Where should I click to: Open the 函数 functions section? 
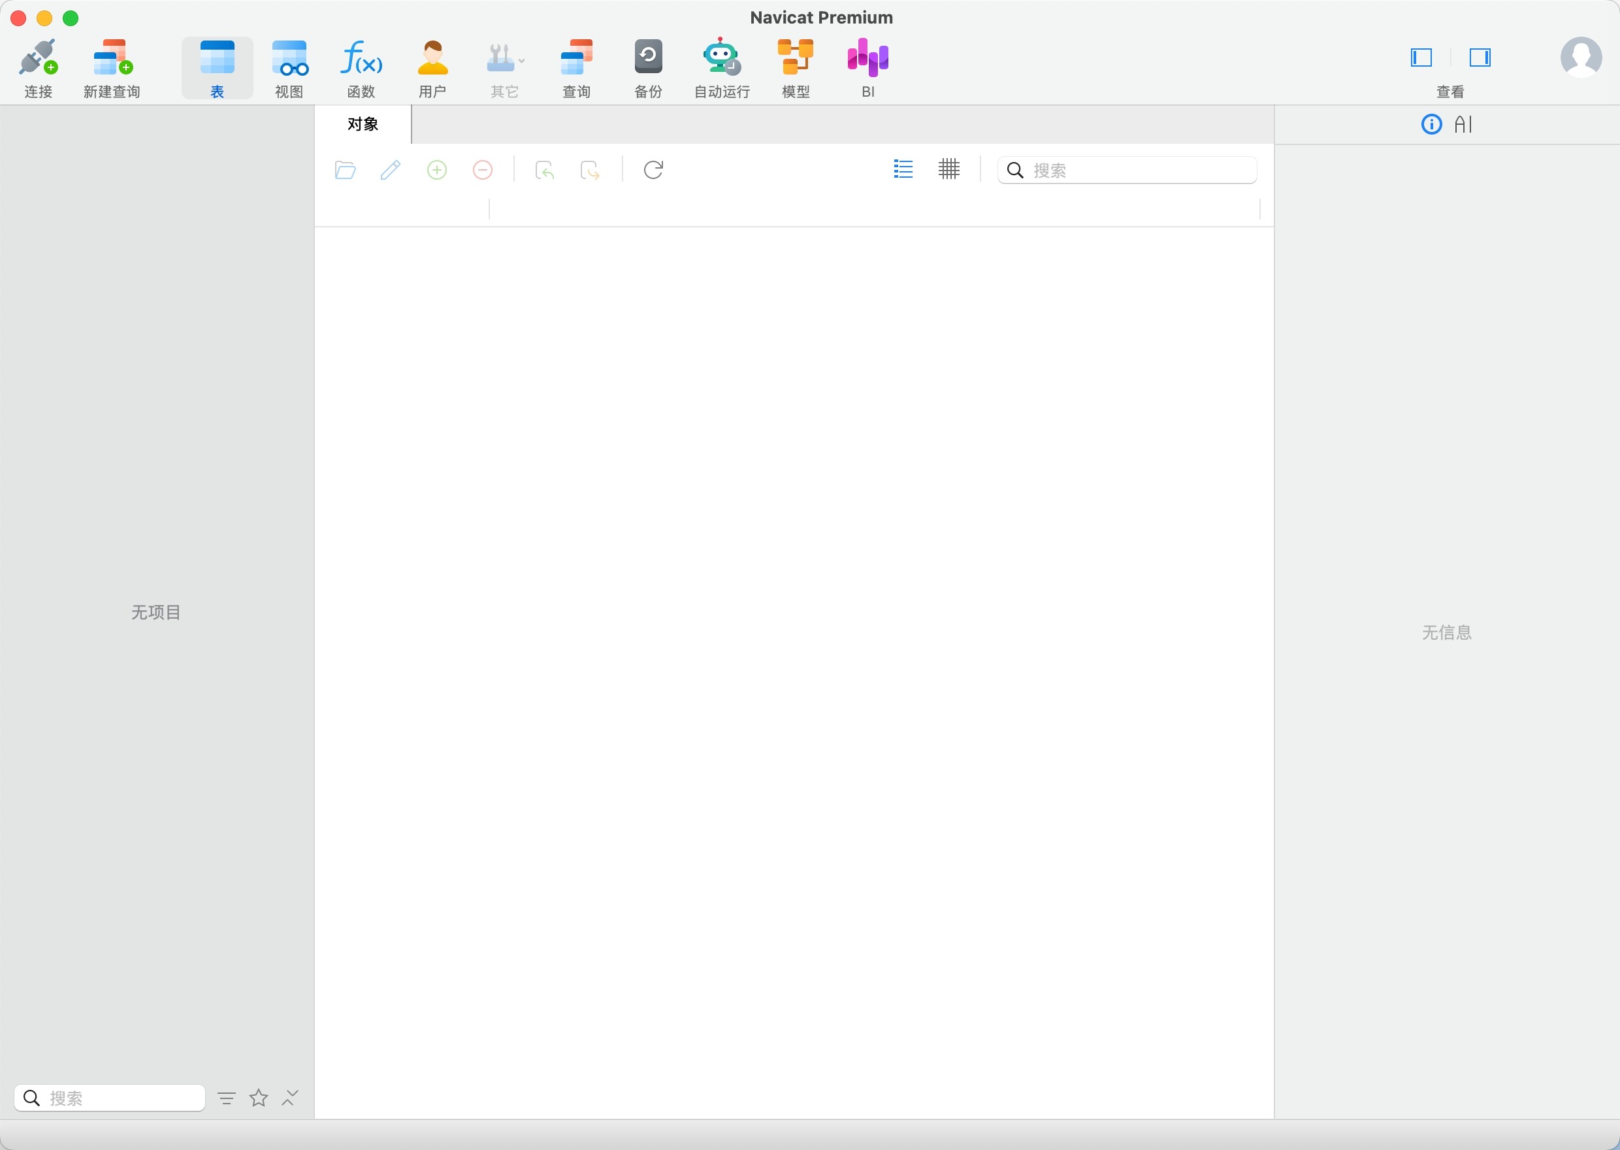361,68
